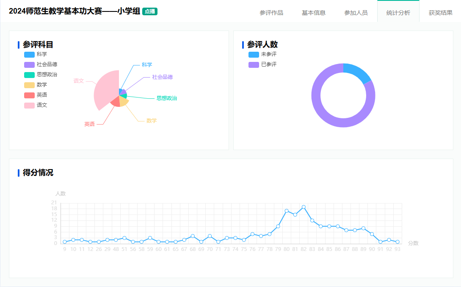This screenshot has width=461, height=287.
Task: Click the data point at score 80
Action: tap(287, 211)
